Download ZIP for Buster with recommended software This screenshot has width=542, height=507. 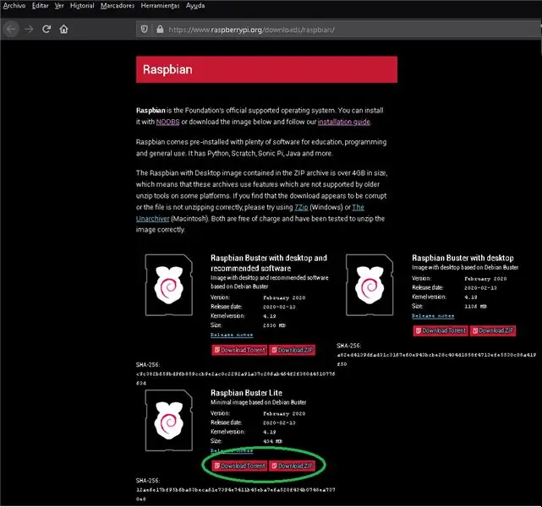[x=292, y=350]
